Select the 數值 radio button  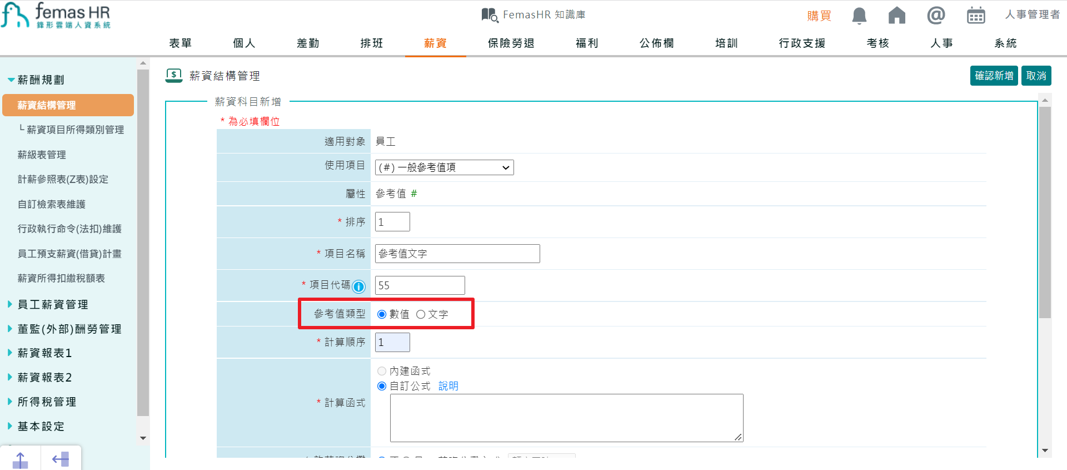coord(382,314)
